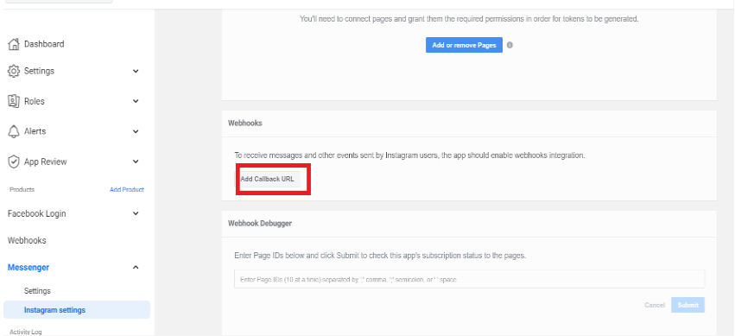
Task: Click the Dashboard house icon
Action: 14,44
